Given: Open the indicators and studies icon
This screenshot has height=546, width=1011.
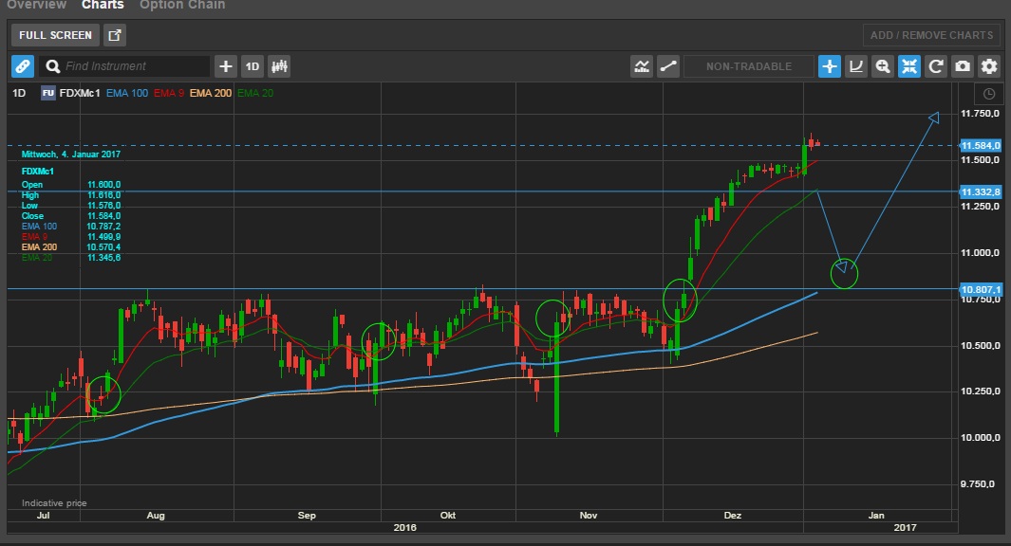Looking at the screenshot, I should (x=642, y=66).
